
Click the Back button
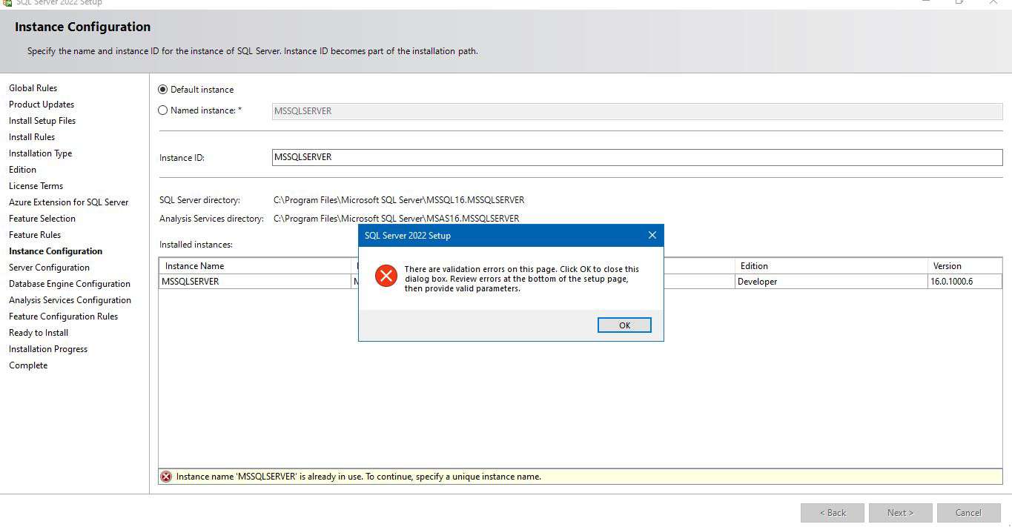832,513
